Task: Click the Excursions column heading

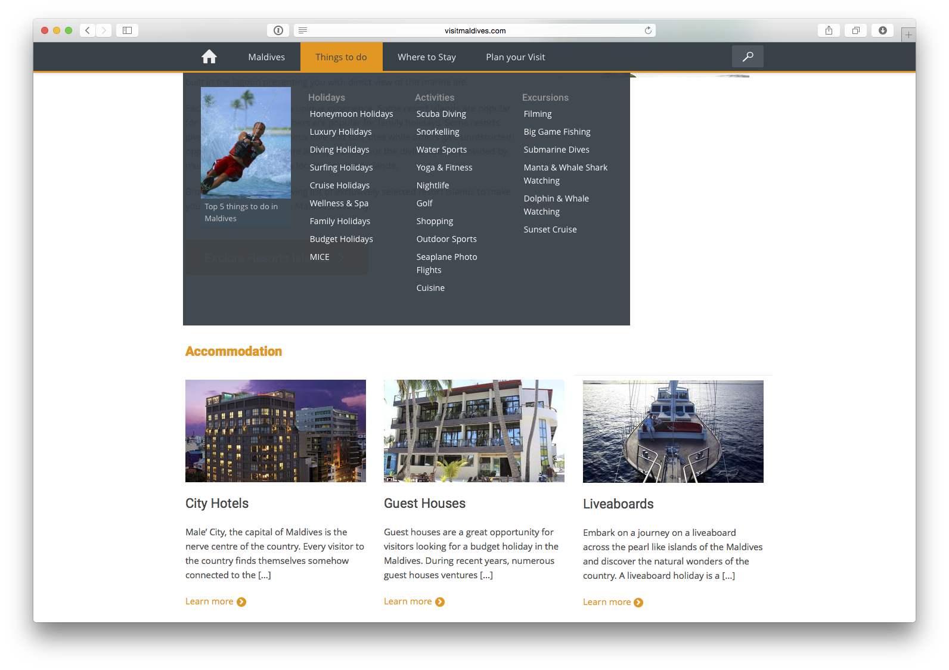Action: (545, 97)
